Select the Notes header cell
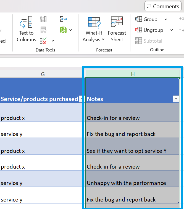184x209 pixels. click(133, 90)
